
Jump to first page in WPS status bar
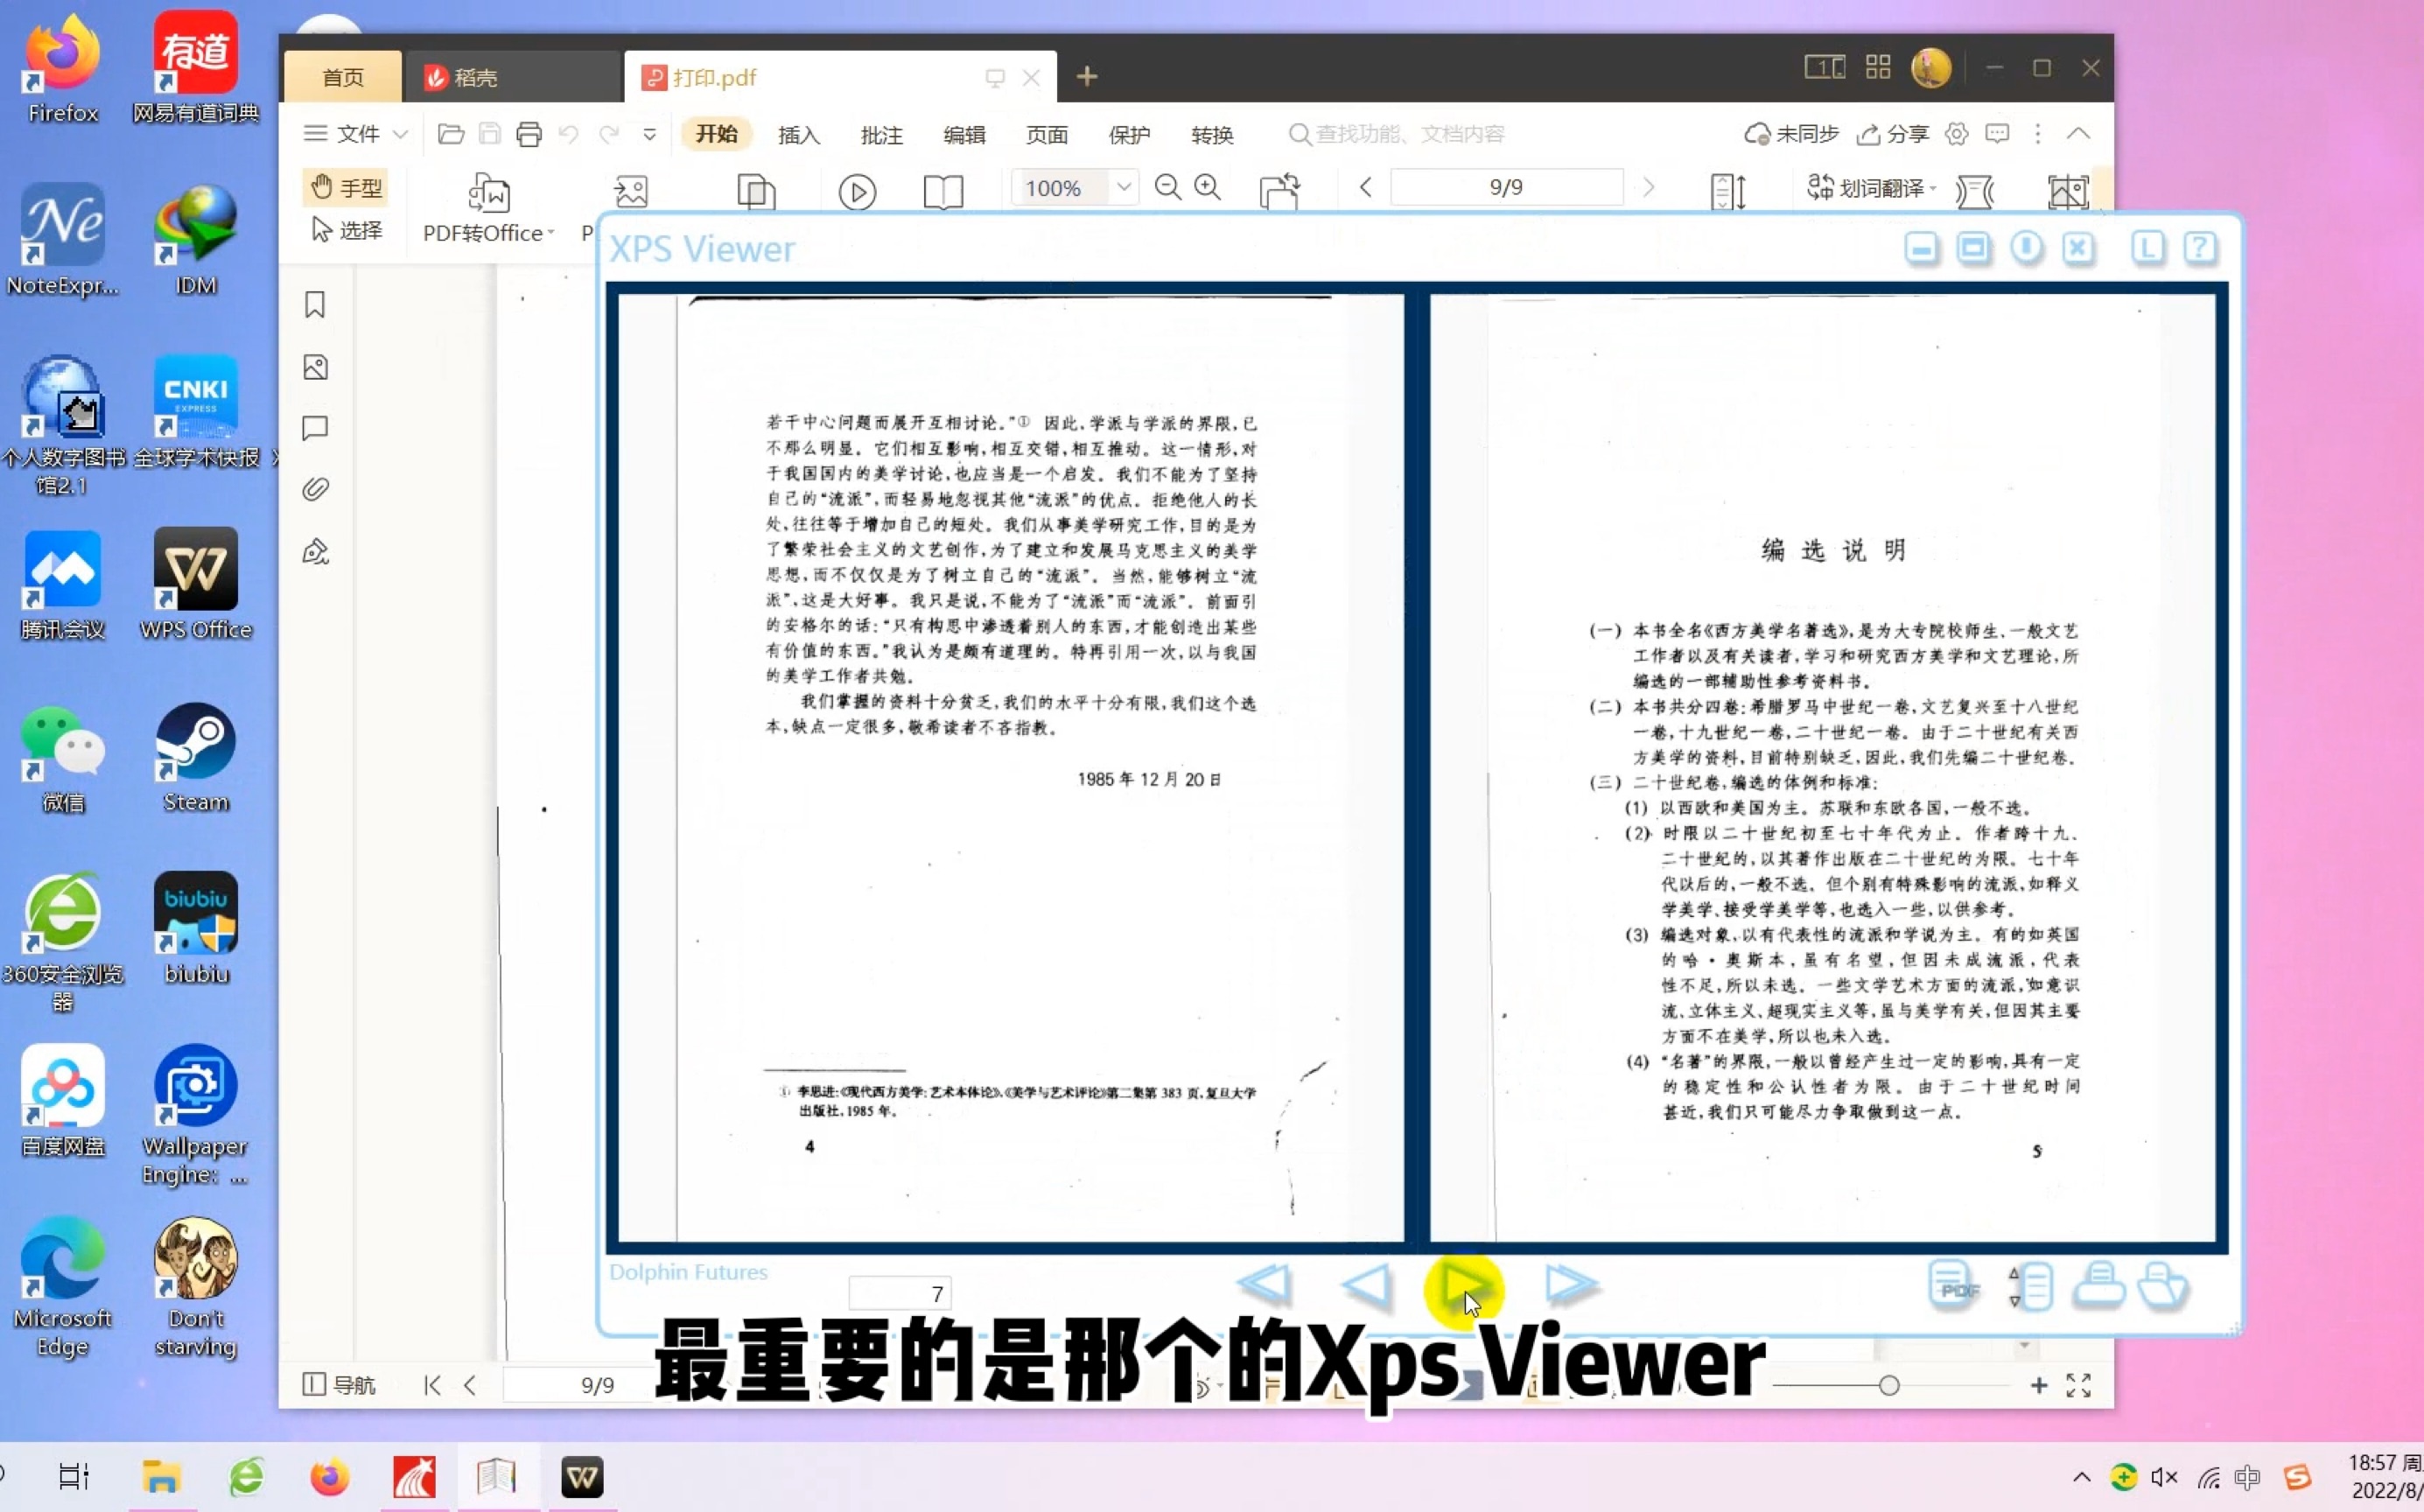432,1385
